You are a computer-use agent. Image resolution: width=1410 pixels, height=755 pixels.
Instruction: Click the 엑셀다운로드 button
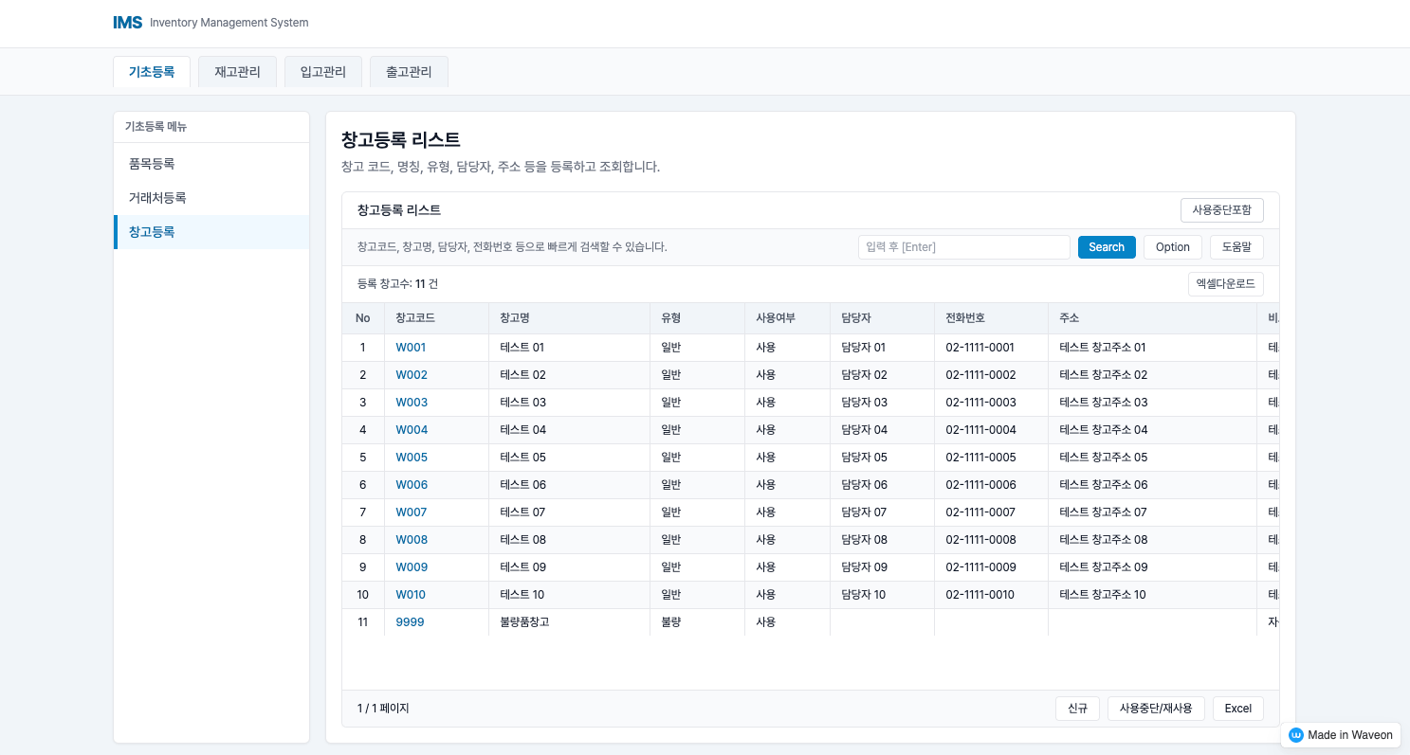[x=1225, y=283]
